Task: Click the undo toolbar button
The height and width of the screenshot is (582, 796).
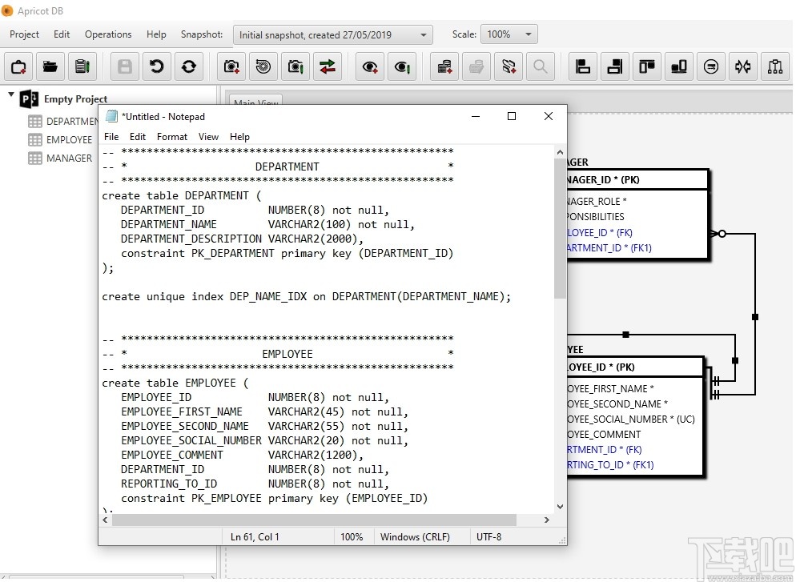Action: point(157,66)
